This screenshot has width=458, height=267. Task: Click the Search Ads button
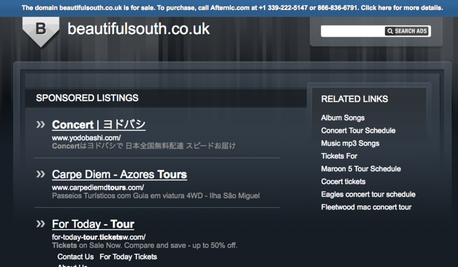[x=407, y=31]
